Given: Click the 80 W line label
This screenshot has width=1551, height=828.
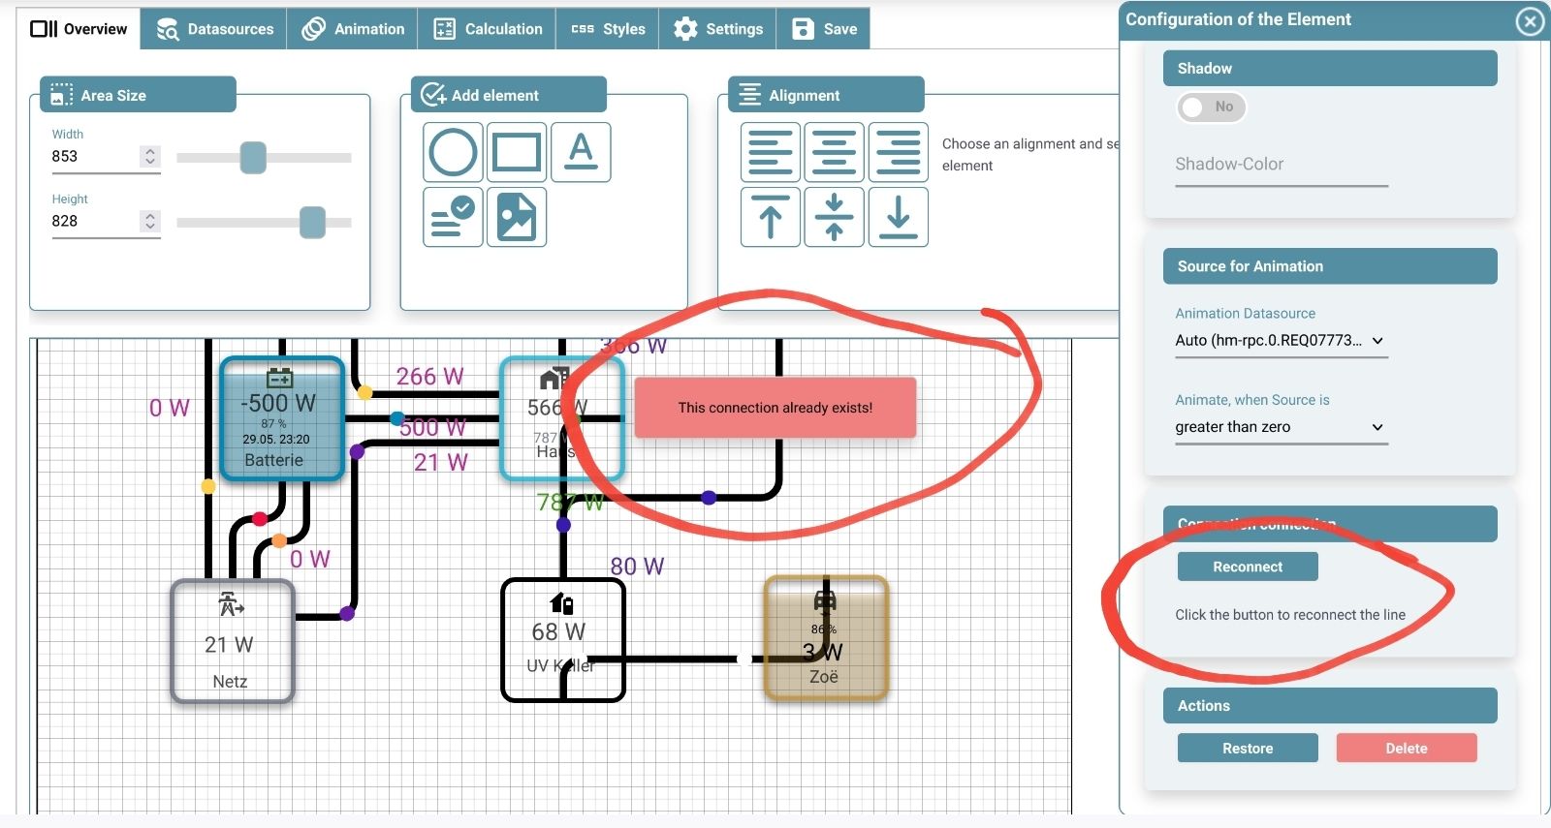Looking at the screenshot, I should [637, 567].
